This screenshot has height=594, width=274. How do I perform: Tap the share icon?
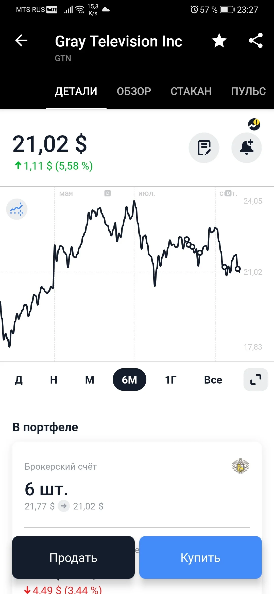tap(256, 40)
